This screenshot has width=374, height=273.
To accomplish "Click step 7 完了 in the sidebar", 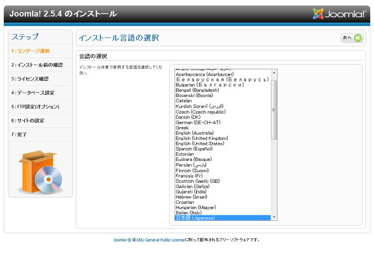I will click(19, 134).
